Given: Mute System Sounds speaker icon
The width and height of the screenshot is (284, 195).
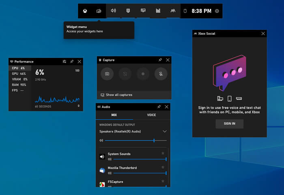Looking at the screenshot, I should click(x=102, y=157).
